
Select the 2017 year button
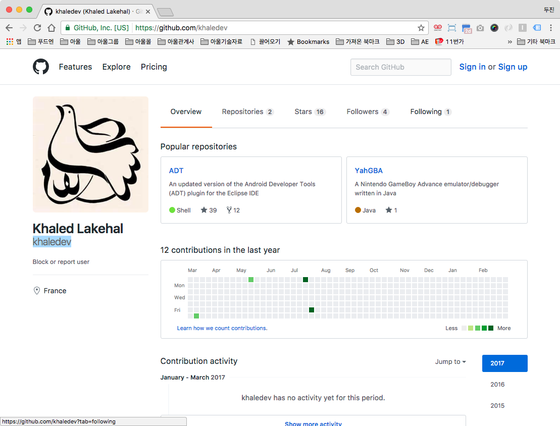point(504,363)
